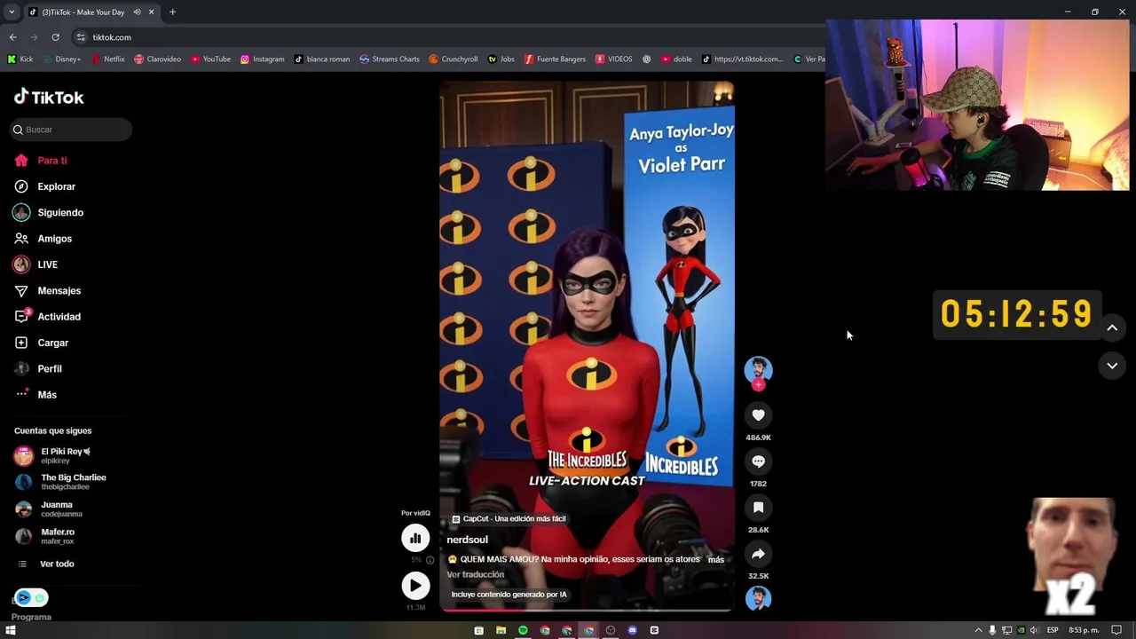Open Spotify from the taskbar

(x=523, y=630)
